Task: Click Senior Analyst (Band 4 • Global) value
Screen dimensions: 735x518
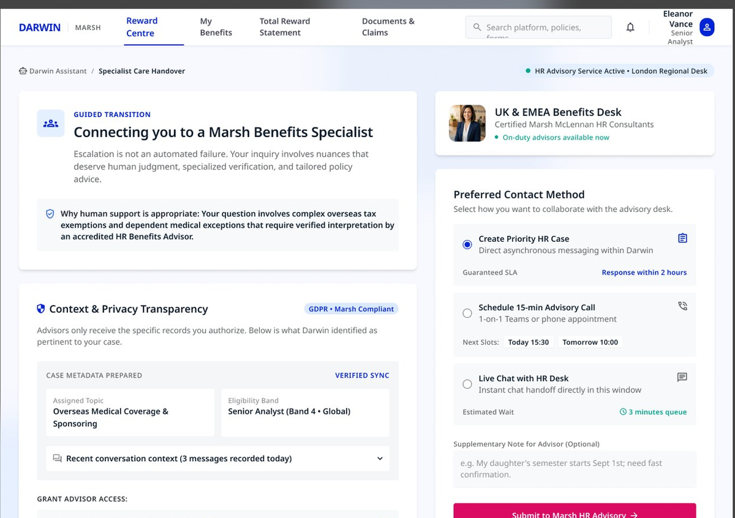Action: [289, 411]
